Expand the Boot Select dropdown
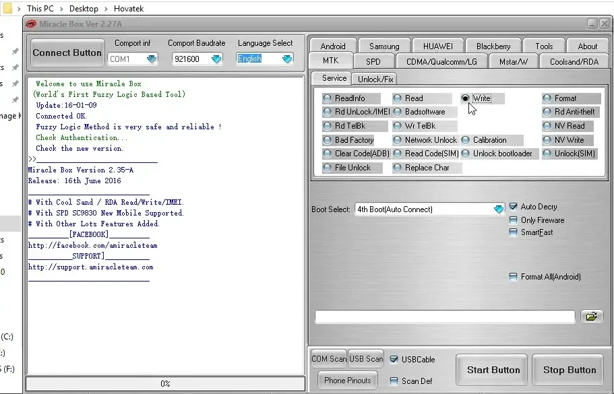The image size is (614, 394). point(499,209)
